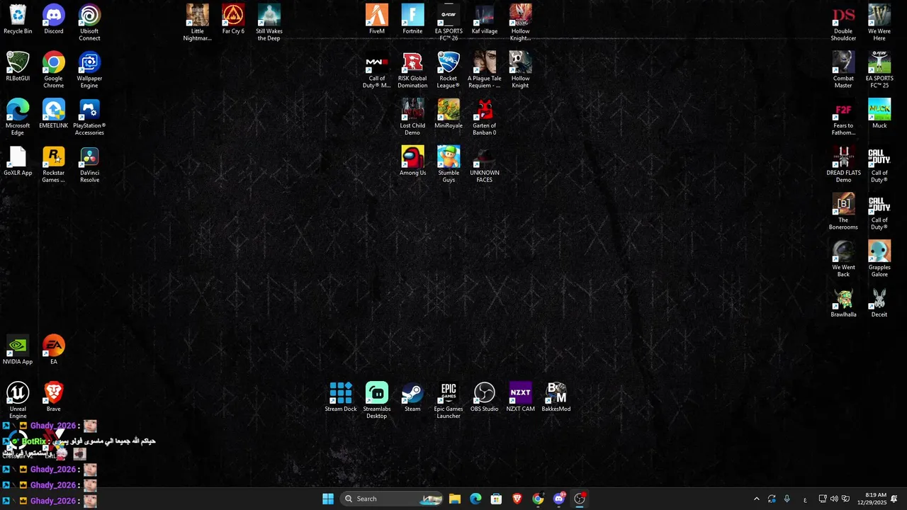Open Streamlabs Desktop shortcut

click(x=377, y=400)
